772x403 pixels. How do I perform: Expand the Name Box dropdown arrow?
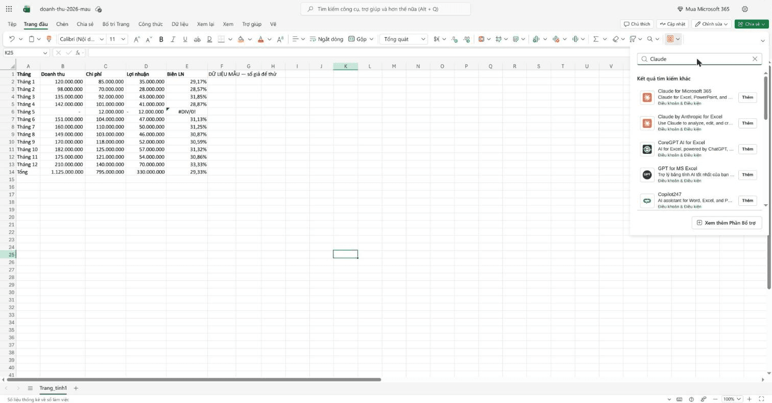pos(45,53)
